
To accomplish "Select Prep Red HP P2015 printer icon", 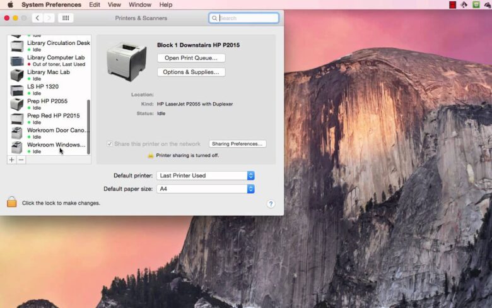I will [17, 119].
